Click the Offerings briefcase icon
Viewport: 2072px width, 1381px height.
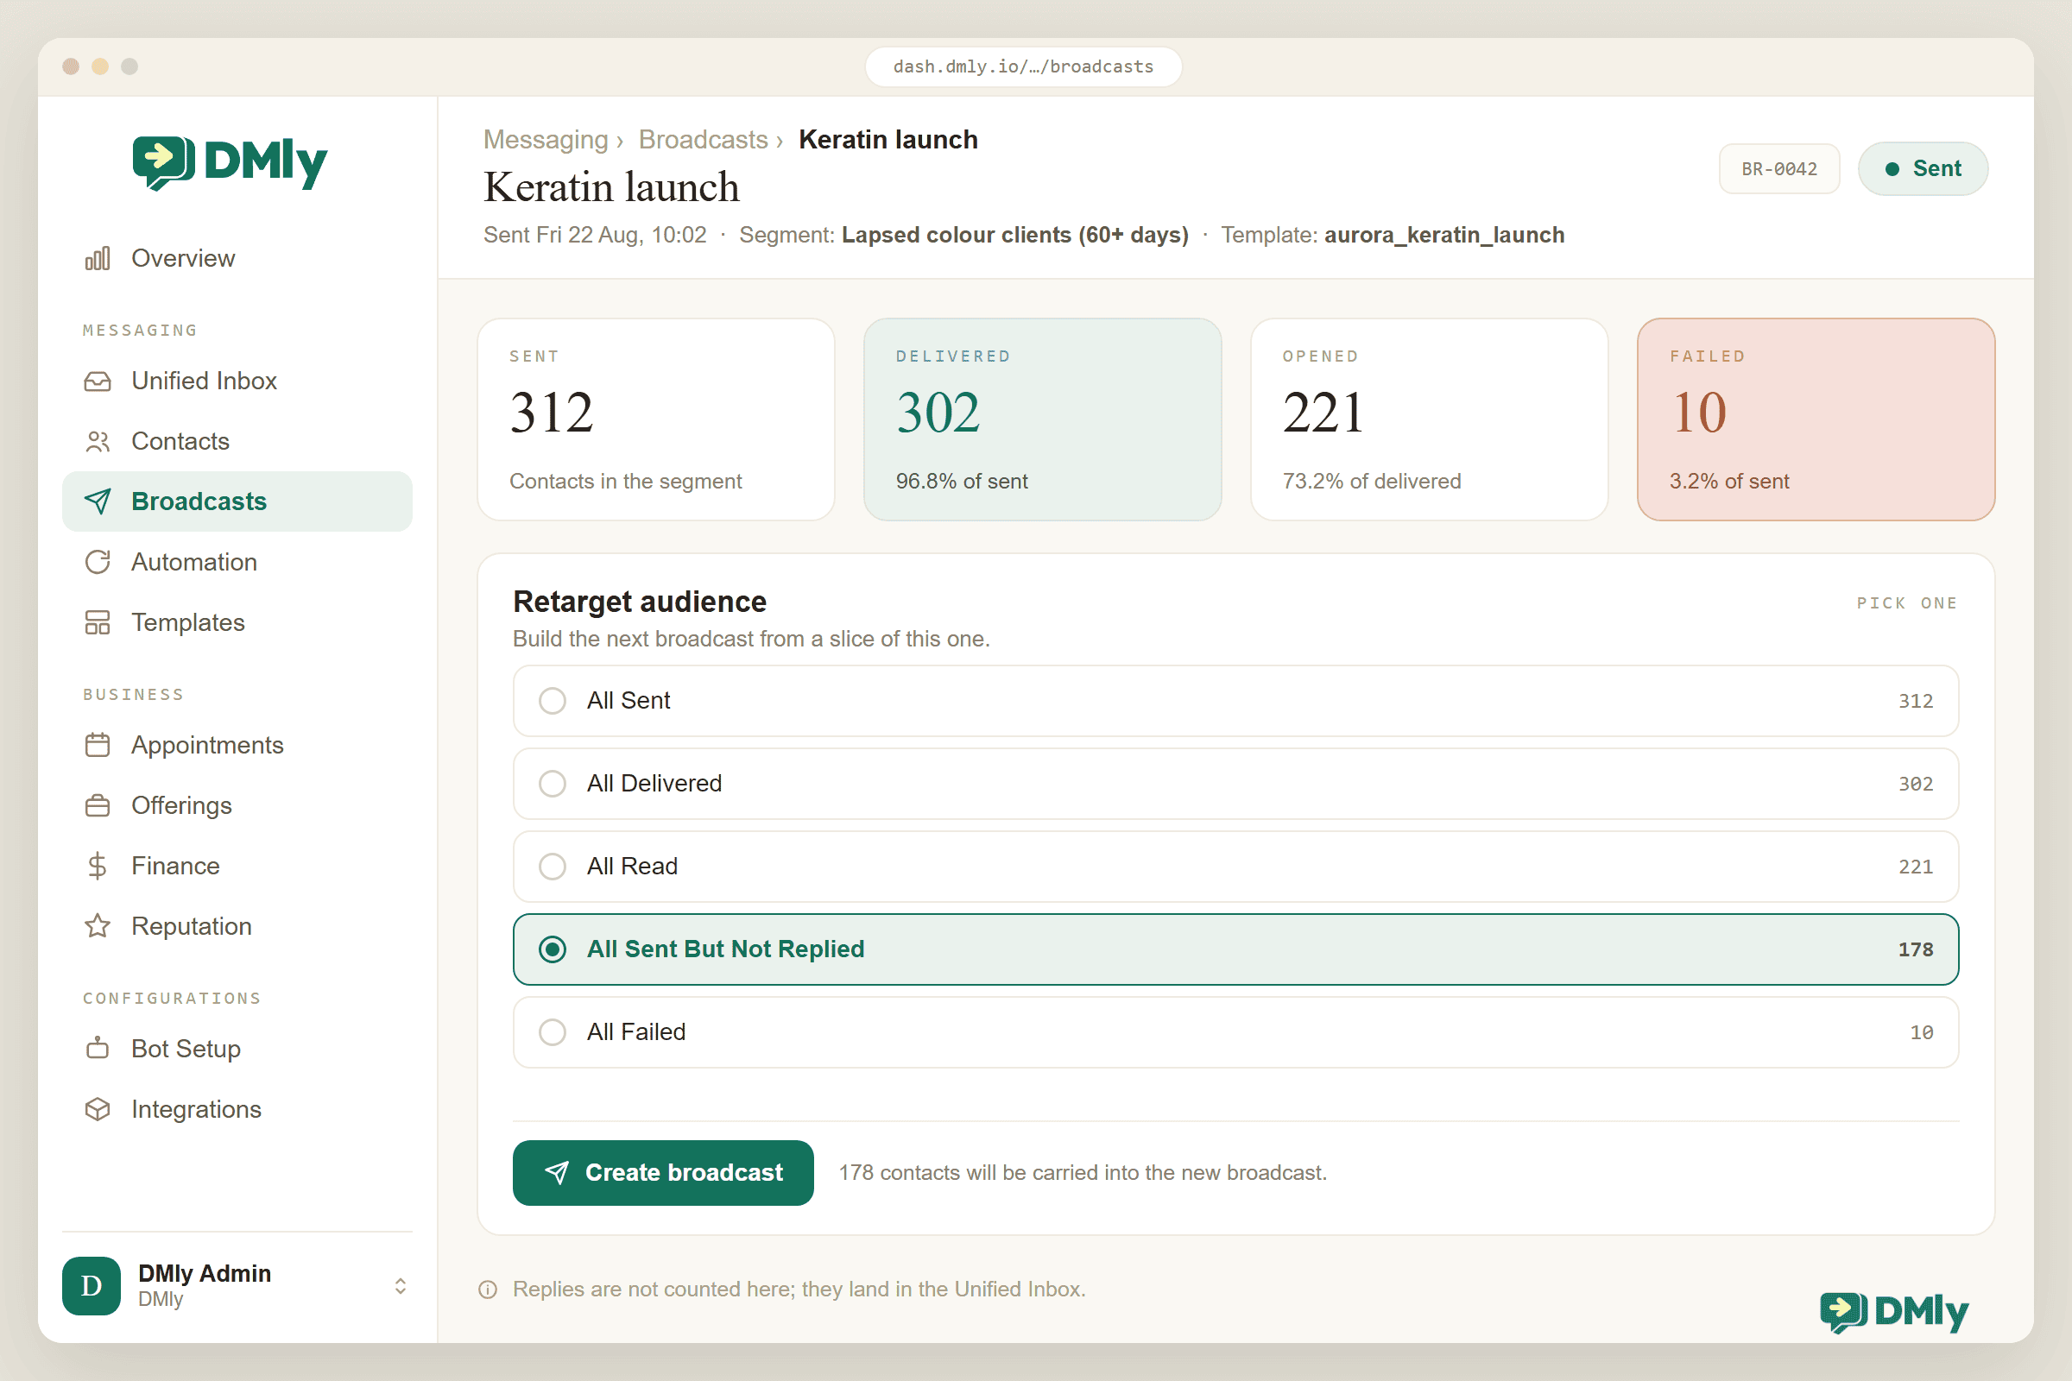[98, 806]
